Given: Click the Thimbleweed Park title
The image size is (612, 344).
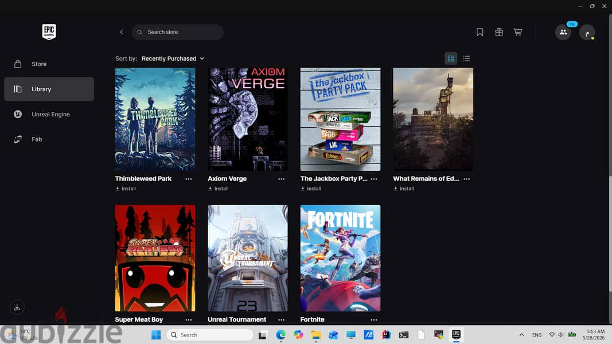Looking at the screenshot, I should [x=143, y=179].
